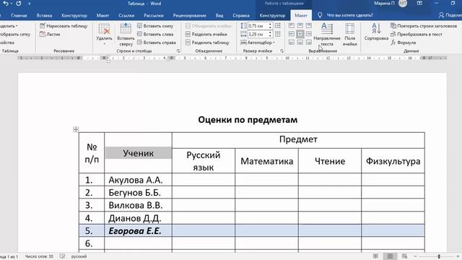Click the Redo/Repeat icon
This screenshot has height=260, width=462.
pyautogui.click(x=19, y=4)
